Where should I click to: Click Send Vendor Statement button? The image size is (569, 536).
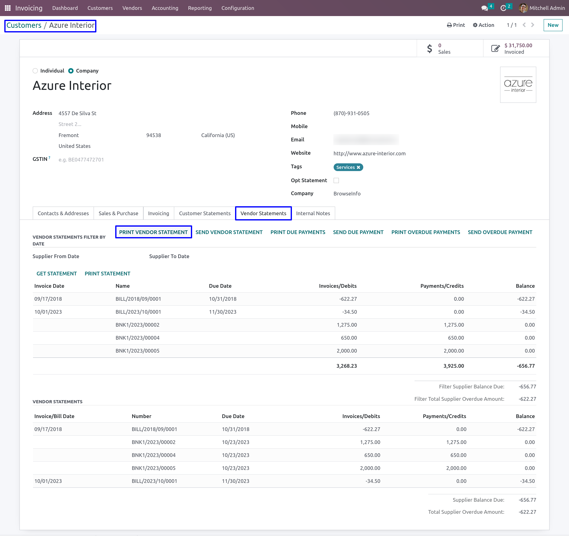pos(229,232)
